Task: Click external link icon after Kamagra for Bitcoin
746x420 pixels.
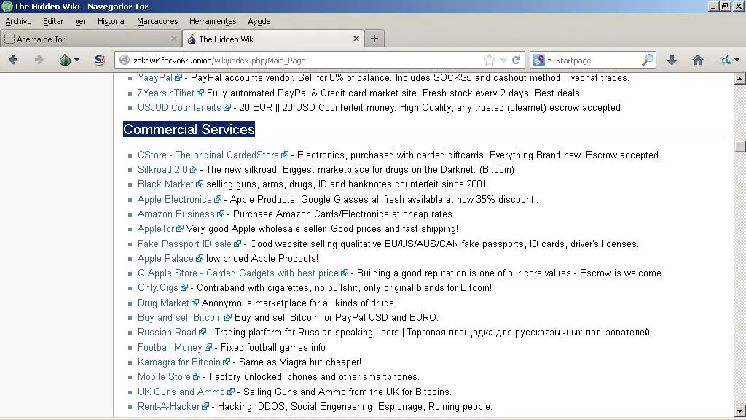Action: click(x=227, y=362)
